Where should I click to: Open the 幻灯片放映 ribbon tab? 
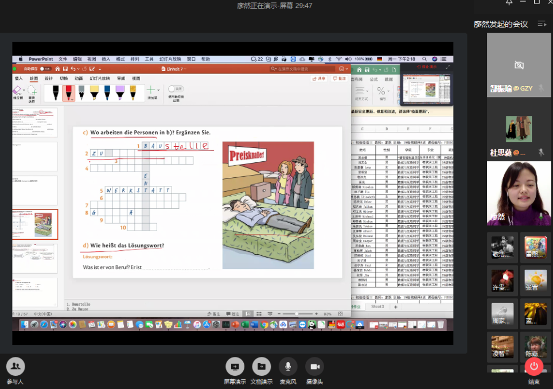[x=100, y=78]
